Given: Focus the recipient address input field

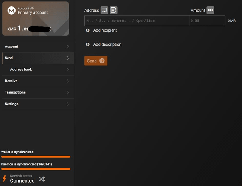Looking at the screenshot, I should point(137,21).
